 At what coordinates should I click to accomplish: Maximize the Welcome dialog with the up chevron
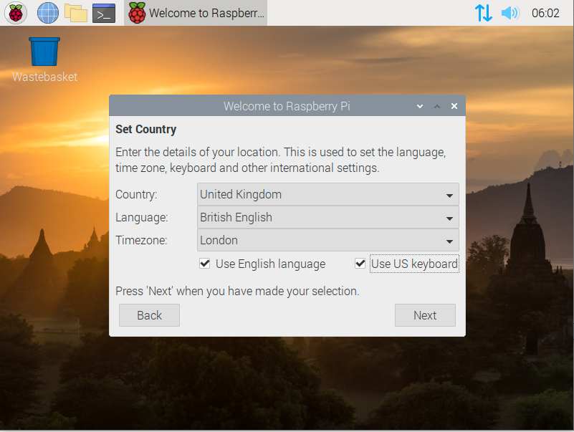pos(437,106)
